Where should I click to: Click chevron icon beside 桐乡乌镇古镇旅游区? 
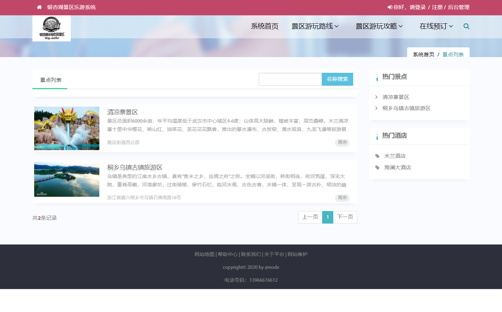pyautogui.click(x=376, y=108)
